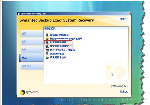Open 說明(H) help link
This screenshot has height=105, width=150.
[x=124, y=19]
